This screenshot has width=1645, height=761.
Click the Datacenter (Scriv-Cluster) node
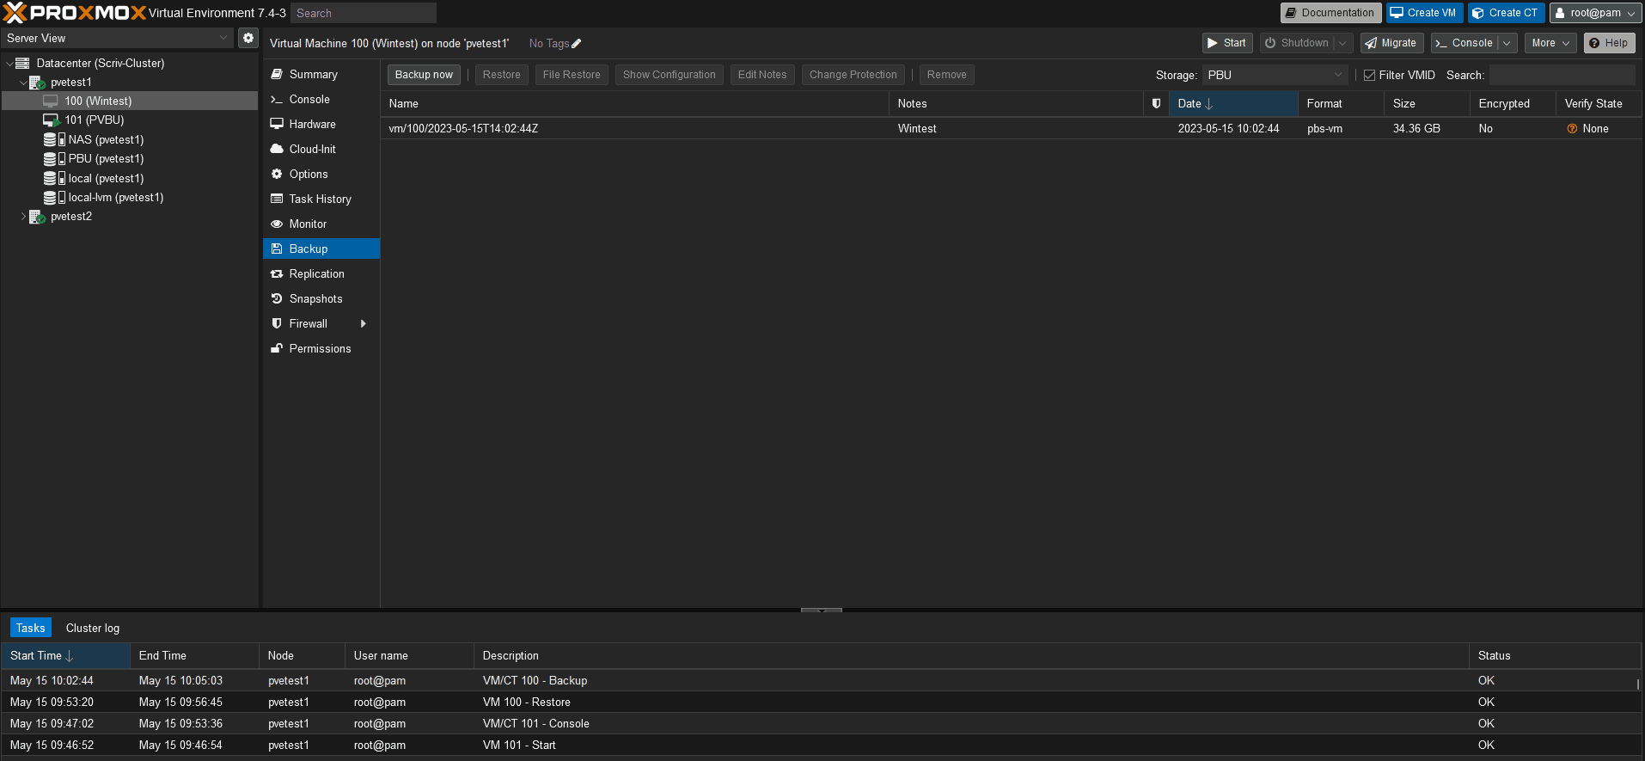(x=129, y=63)
